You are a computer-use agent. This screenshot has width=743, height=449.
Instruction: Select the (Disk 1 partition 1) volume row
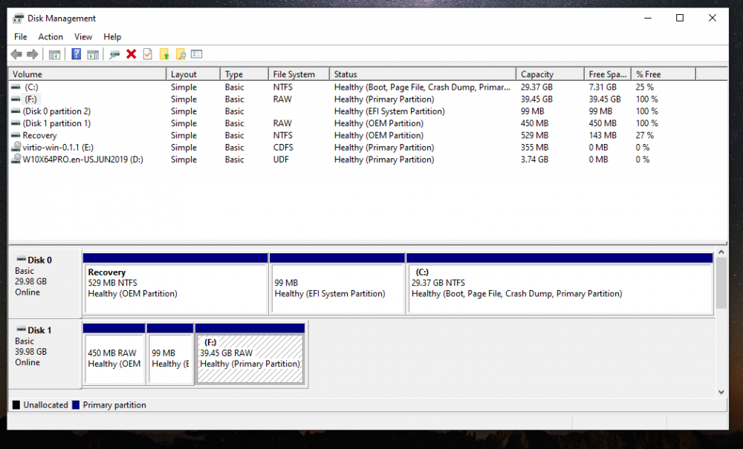click(368, 123)
